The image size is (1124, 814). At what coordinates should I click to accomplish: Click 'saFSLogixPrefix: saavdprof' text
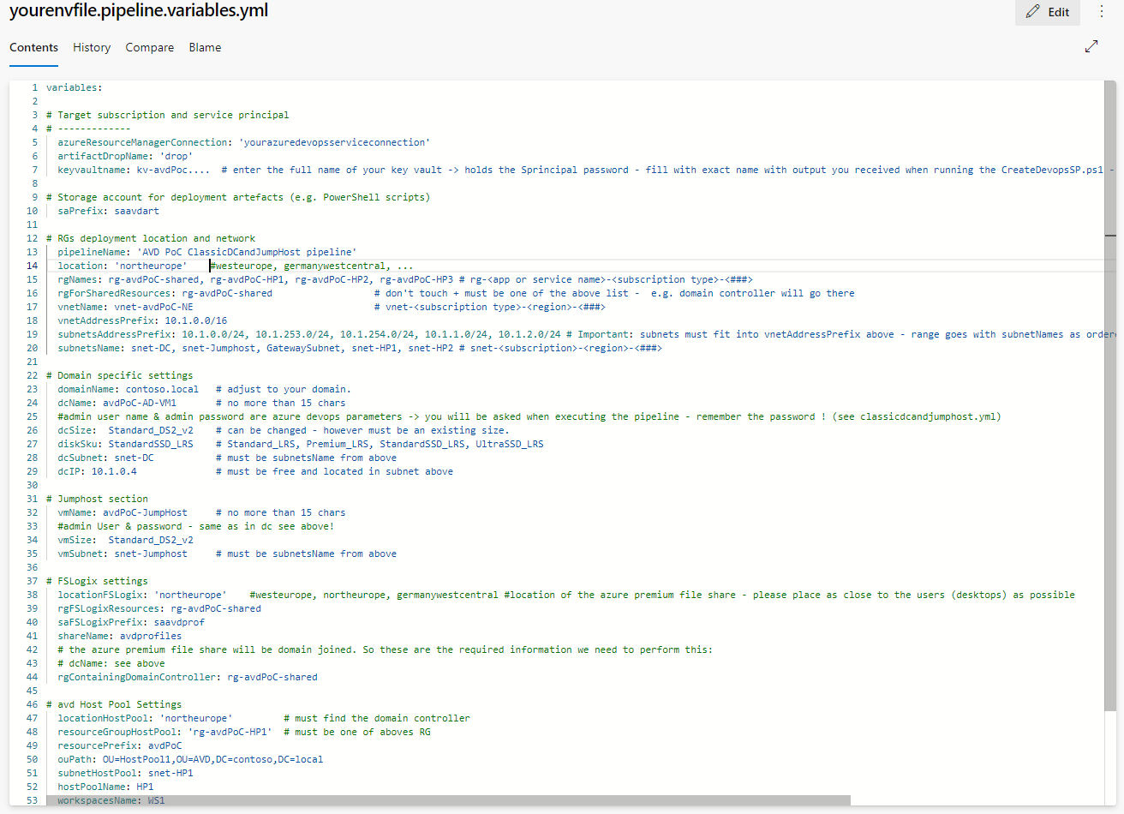point(131,622)
